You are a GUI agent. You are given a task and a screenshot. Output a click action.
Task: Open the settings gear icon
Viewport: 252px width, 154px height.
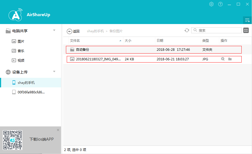211,4
